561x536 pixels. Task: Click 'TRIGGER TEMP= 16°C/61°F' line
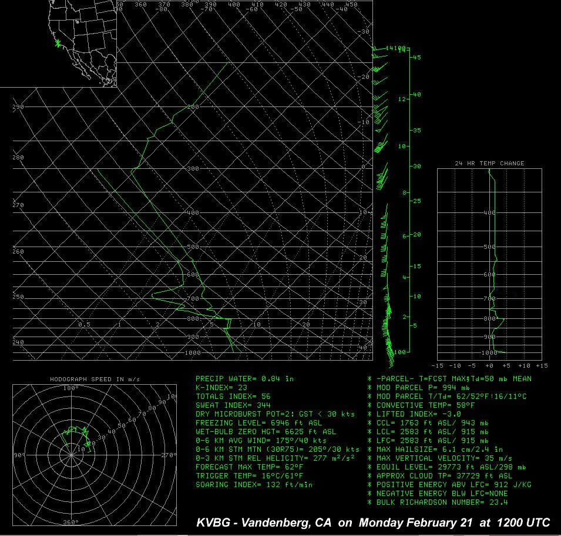[249, 476]
